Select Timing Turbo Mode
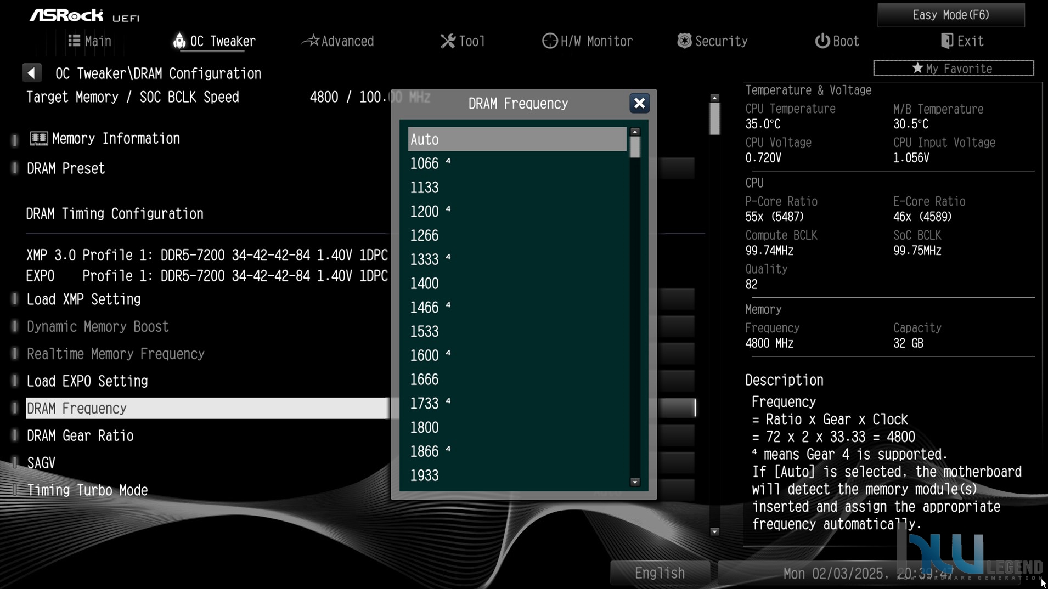This screenshot has height=589, width=1048. [87, 490]
